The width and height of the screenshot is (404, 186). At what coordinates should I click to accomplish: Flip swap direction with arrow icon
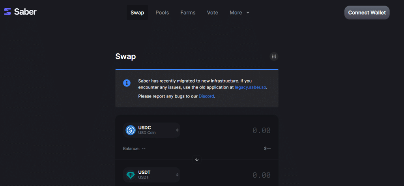point(197,160)
